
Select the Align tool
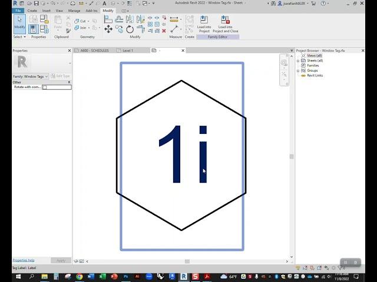(108, 19)
